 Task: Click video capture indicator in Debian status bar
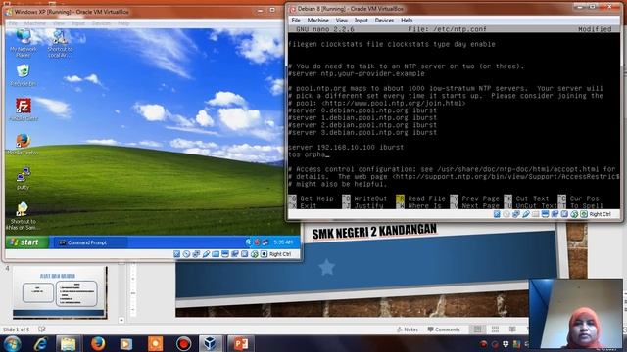point(555,214)
